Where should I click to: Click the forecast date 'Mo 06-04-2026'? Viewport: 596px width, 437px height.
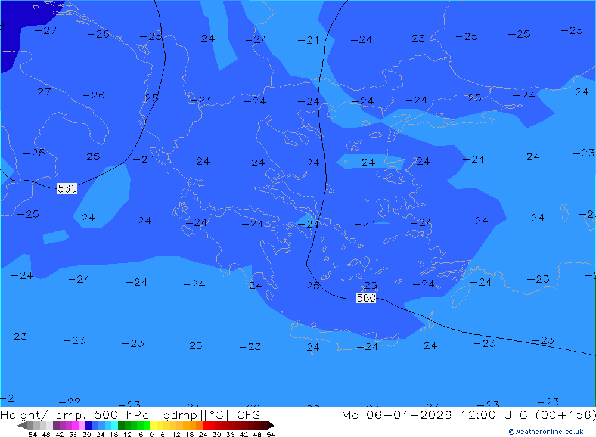tap(396, 414)
